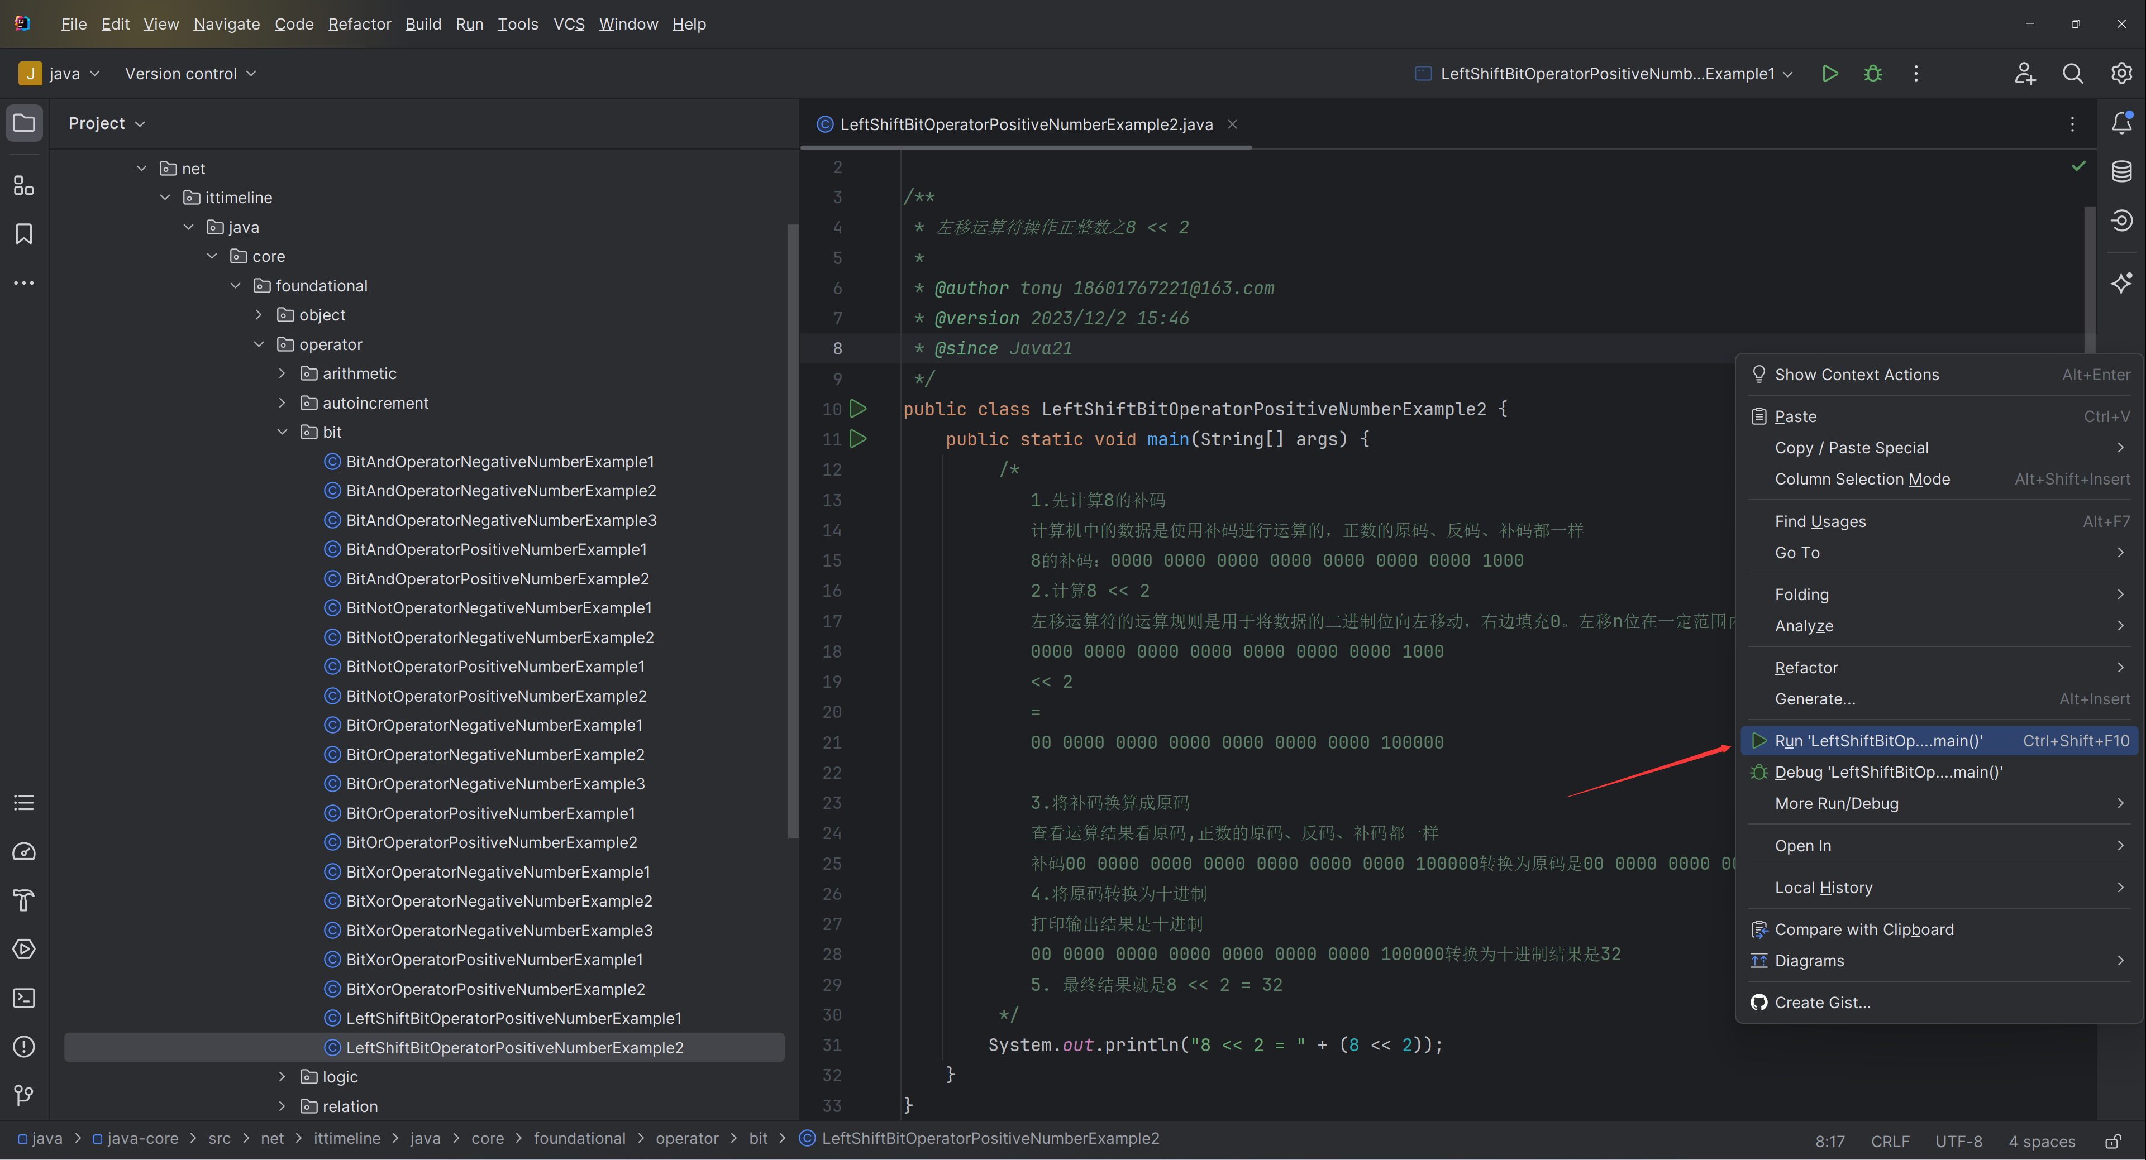Choose Debug 'LeftShiftBitOp....main()' context menu item
Image resolution: width=2146 pixels, height=1160 pixels.
coord(1939,772)
